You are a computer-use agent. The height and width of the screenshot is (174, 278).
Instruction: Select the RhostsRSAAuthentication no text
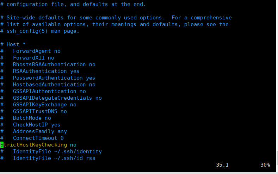tap(54, 64)
